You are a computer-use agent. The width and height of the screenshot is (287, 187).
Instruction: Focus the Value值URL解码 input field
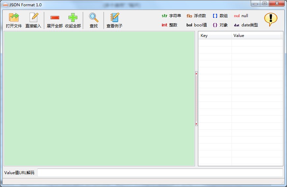tap(160, 172)
